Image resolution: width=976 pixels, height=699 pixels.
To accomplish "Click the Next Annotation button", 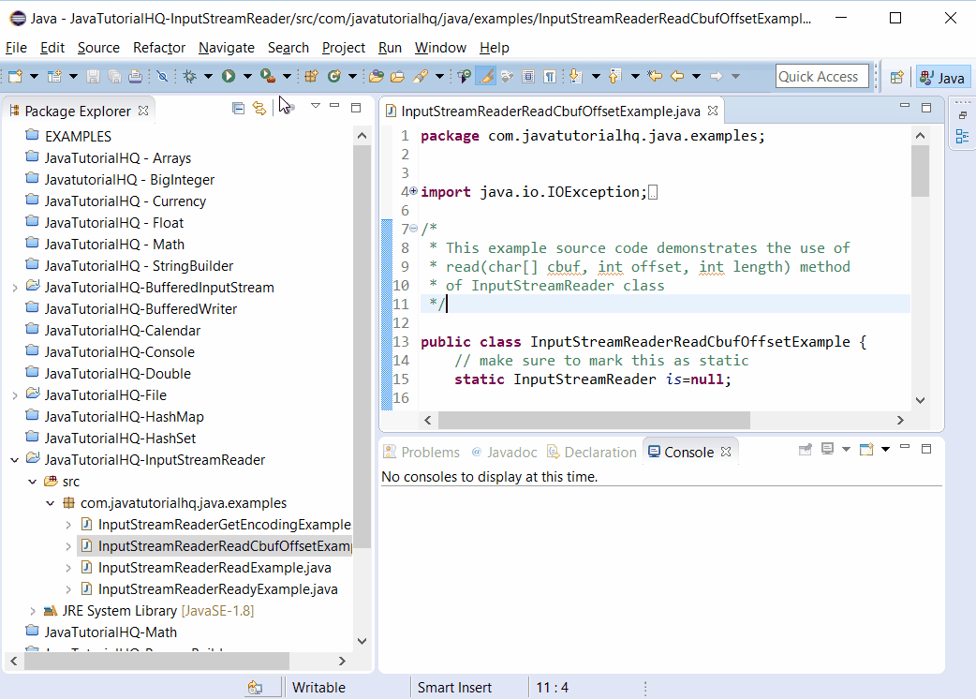I will coord(574,76).
